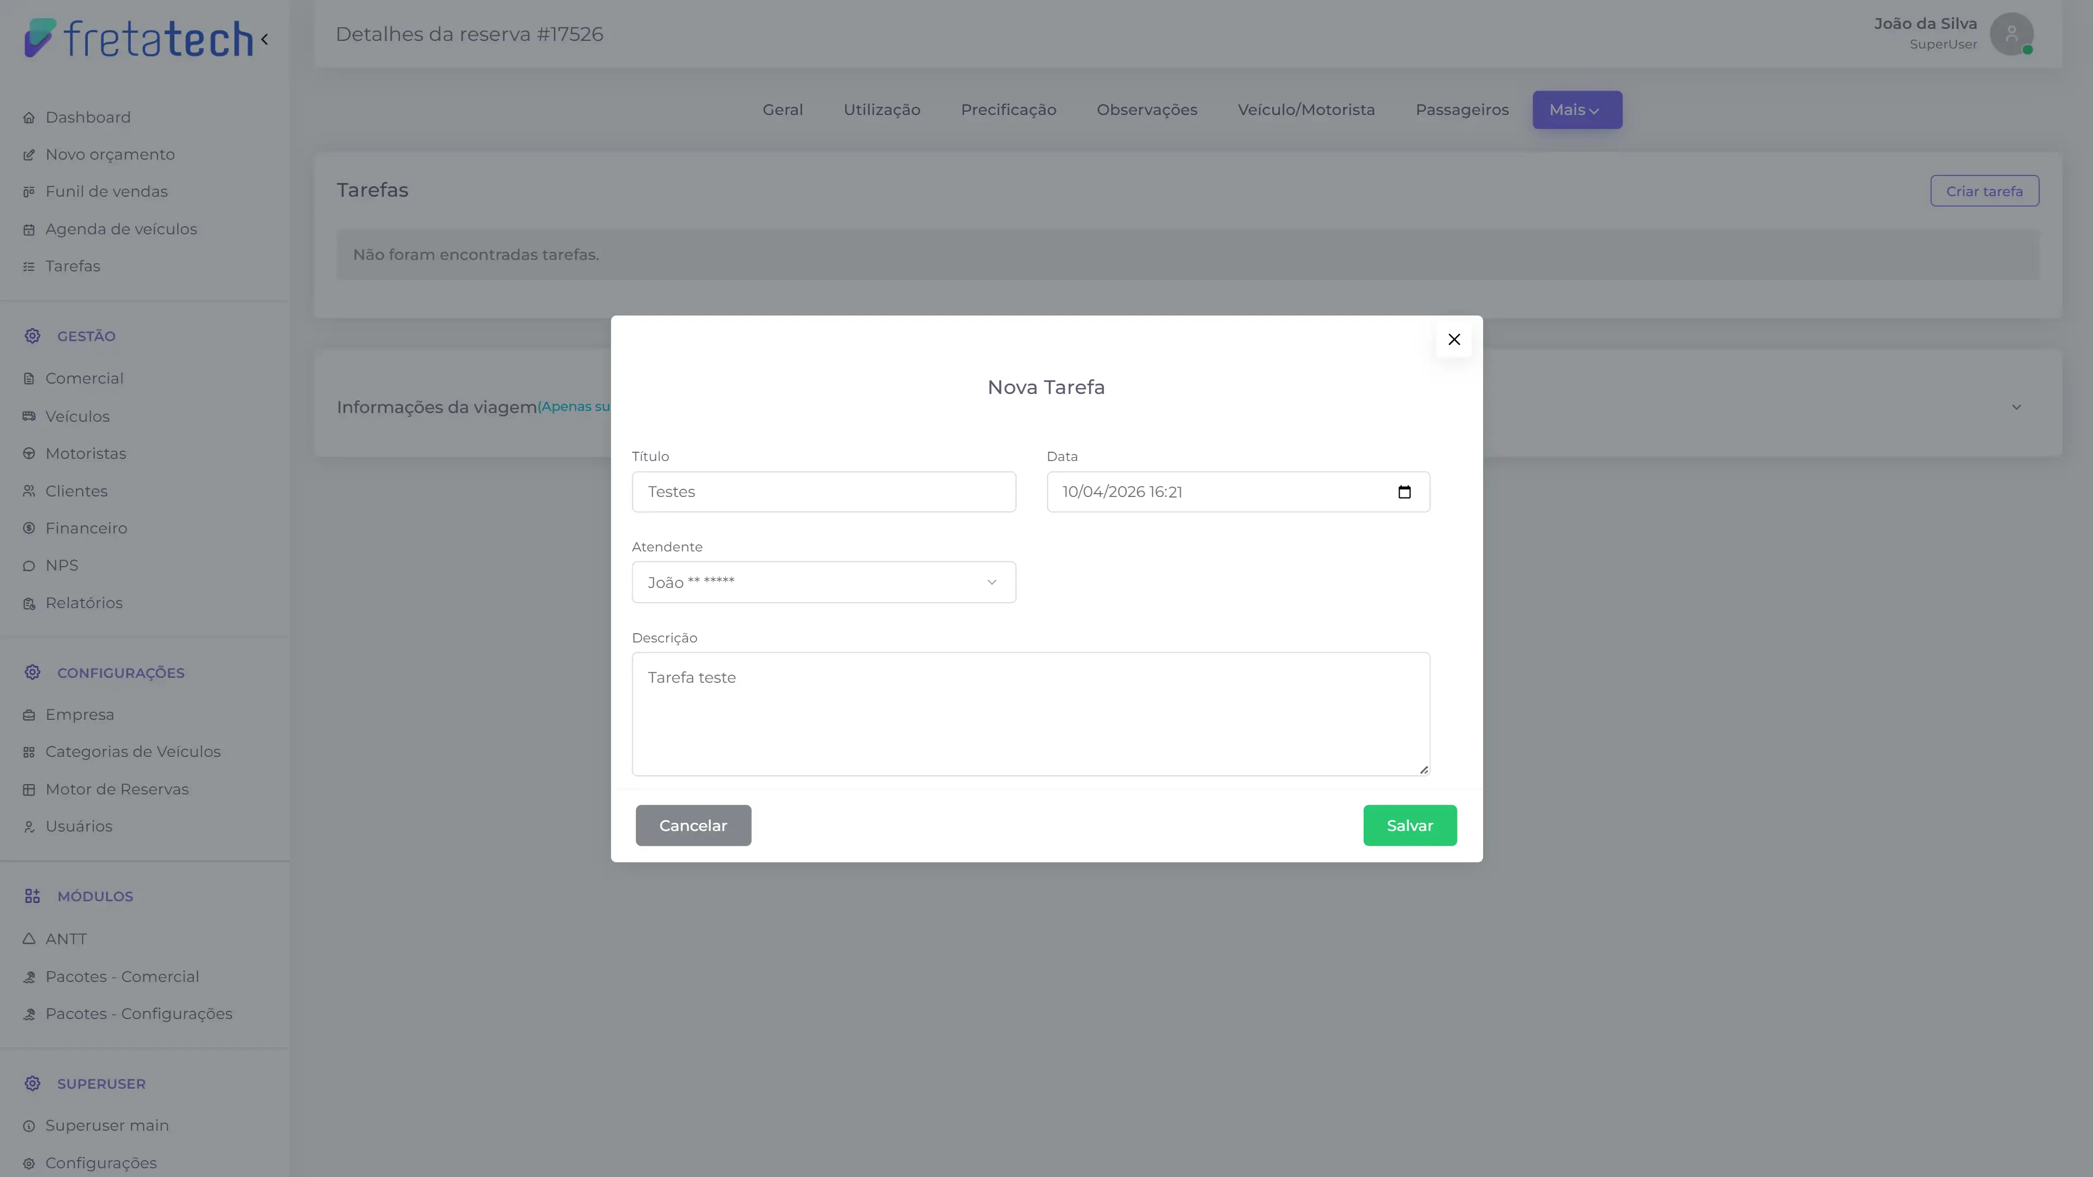Click the Superuser main info icon
Screen dimensions: 2093x1177
tap(29, 1127)
